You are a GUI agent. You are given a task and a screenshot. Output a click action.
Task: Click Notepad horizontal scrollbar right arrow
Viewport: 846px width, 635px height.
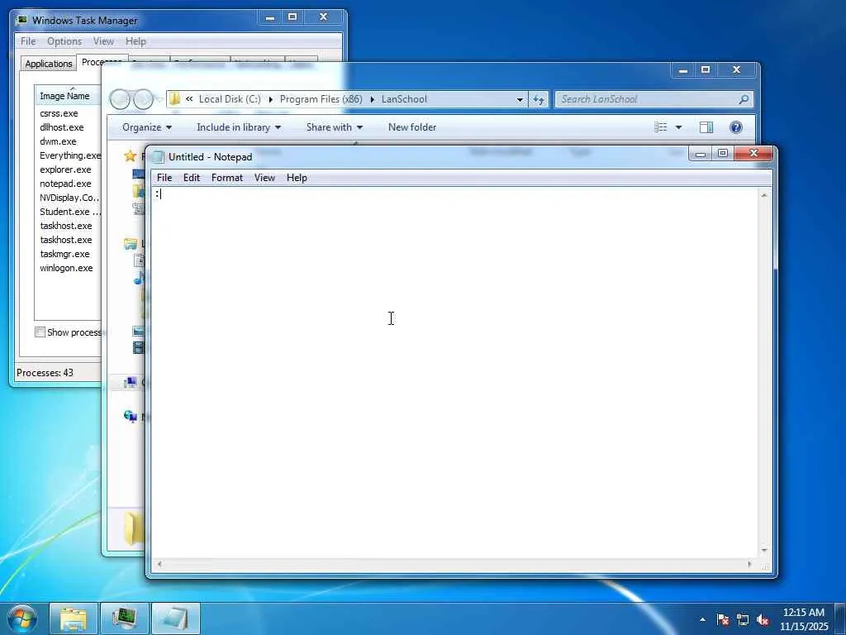coord(750,565)
